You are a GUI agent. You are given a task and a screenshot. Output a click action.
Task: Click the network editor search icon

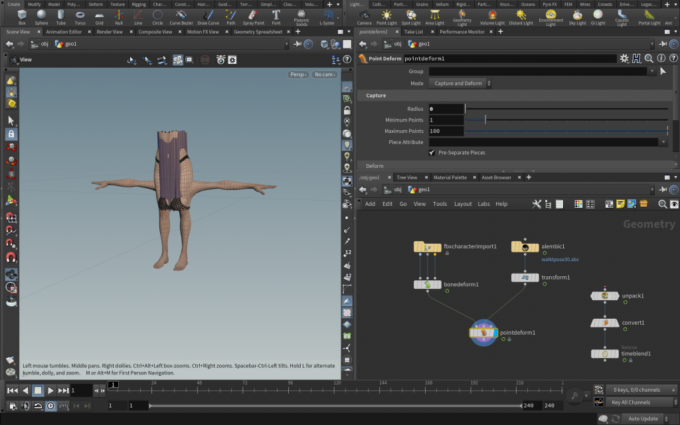click(x=662, y=204)
